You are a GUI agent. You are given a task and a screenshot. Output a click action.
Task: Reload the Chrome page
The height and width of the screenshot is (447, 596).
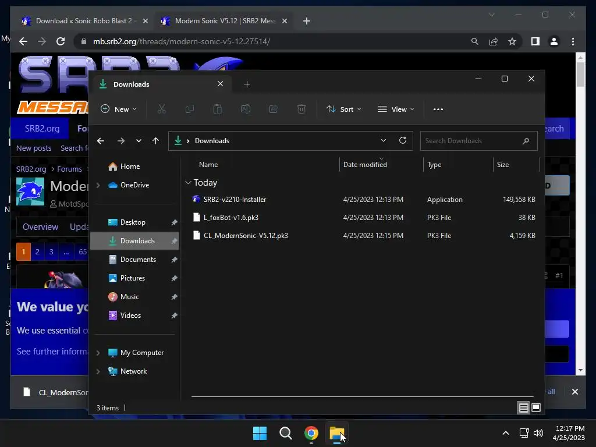coord(61,41)
